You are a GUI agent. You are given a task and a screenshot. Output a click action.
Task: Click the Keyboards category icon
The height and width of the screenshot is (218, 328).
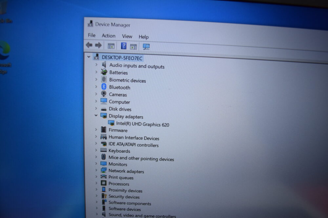[104, 150]
